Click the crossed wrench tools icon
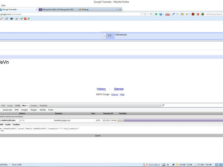The width and height of the screenshot is (223, 167). click(x=6, y=19)
